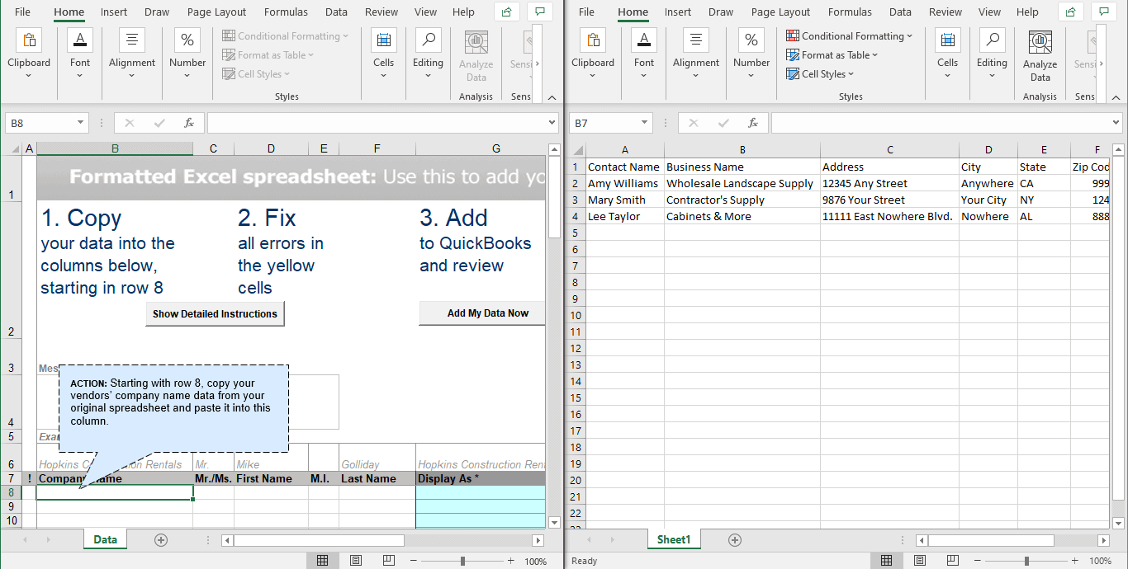Toggle Normal view in the status bar

[323, 560]
